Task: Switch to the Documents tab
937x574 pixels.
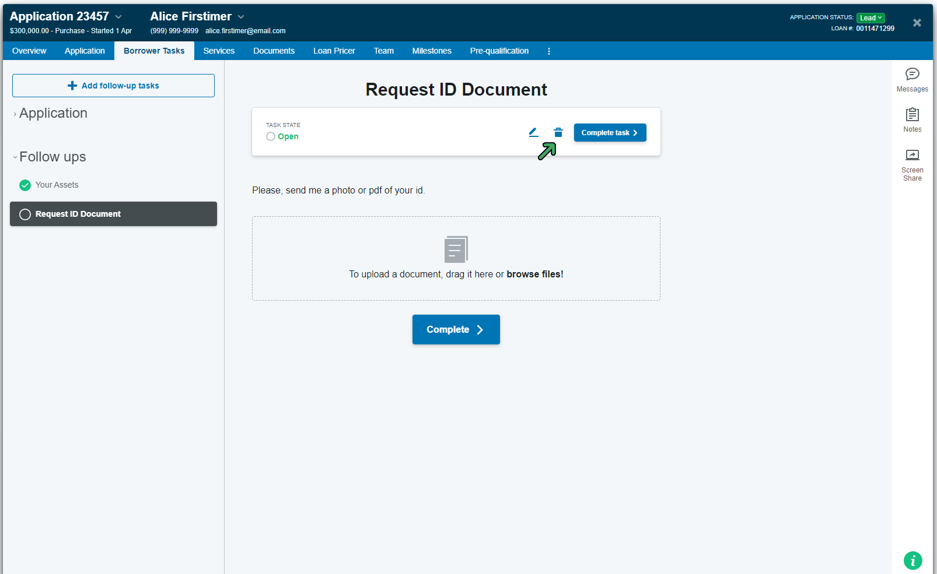Action: coord(274,51)
